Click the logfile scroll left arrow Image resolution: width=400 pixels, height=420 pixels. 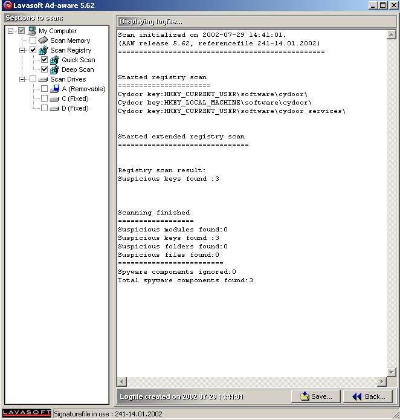(122, 381)
